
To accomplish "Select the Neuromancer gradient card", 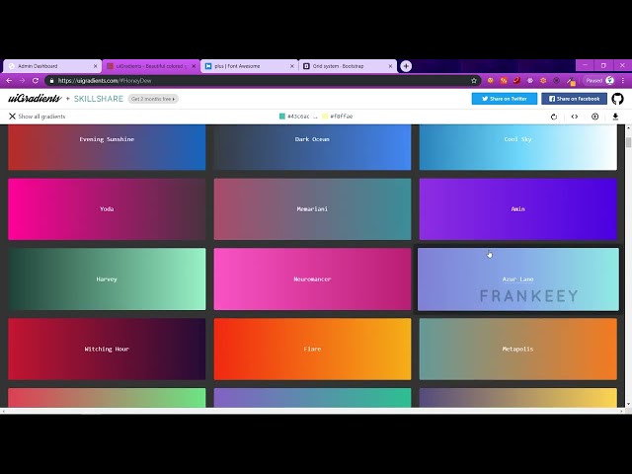I will pos(312,278).
